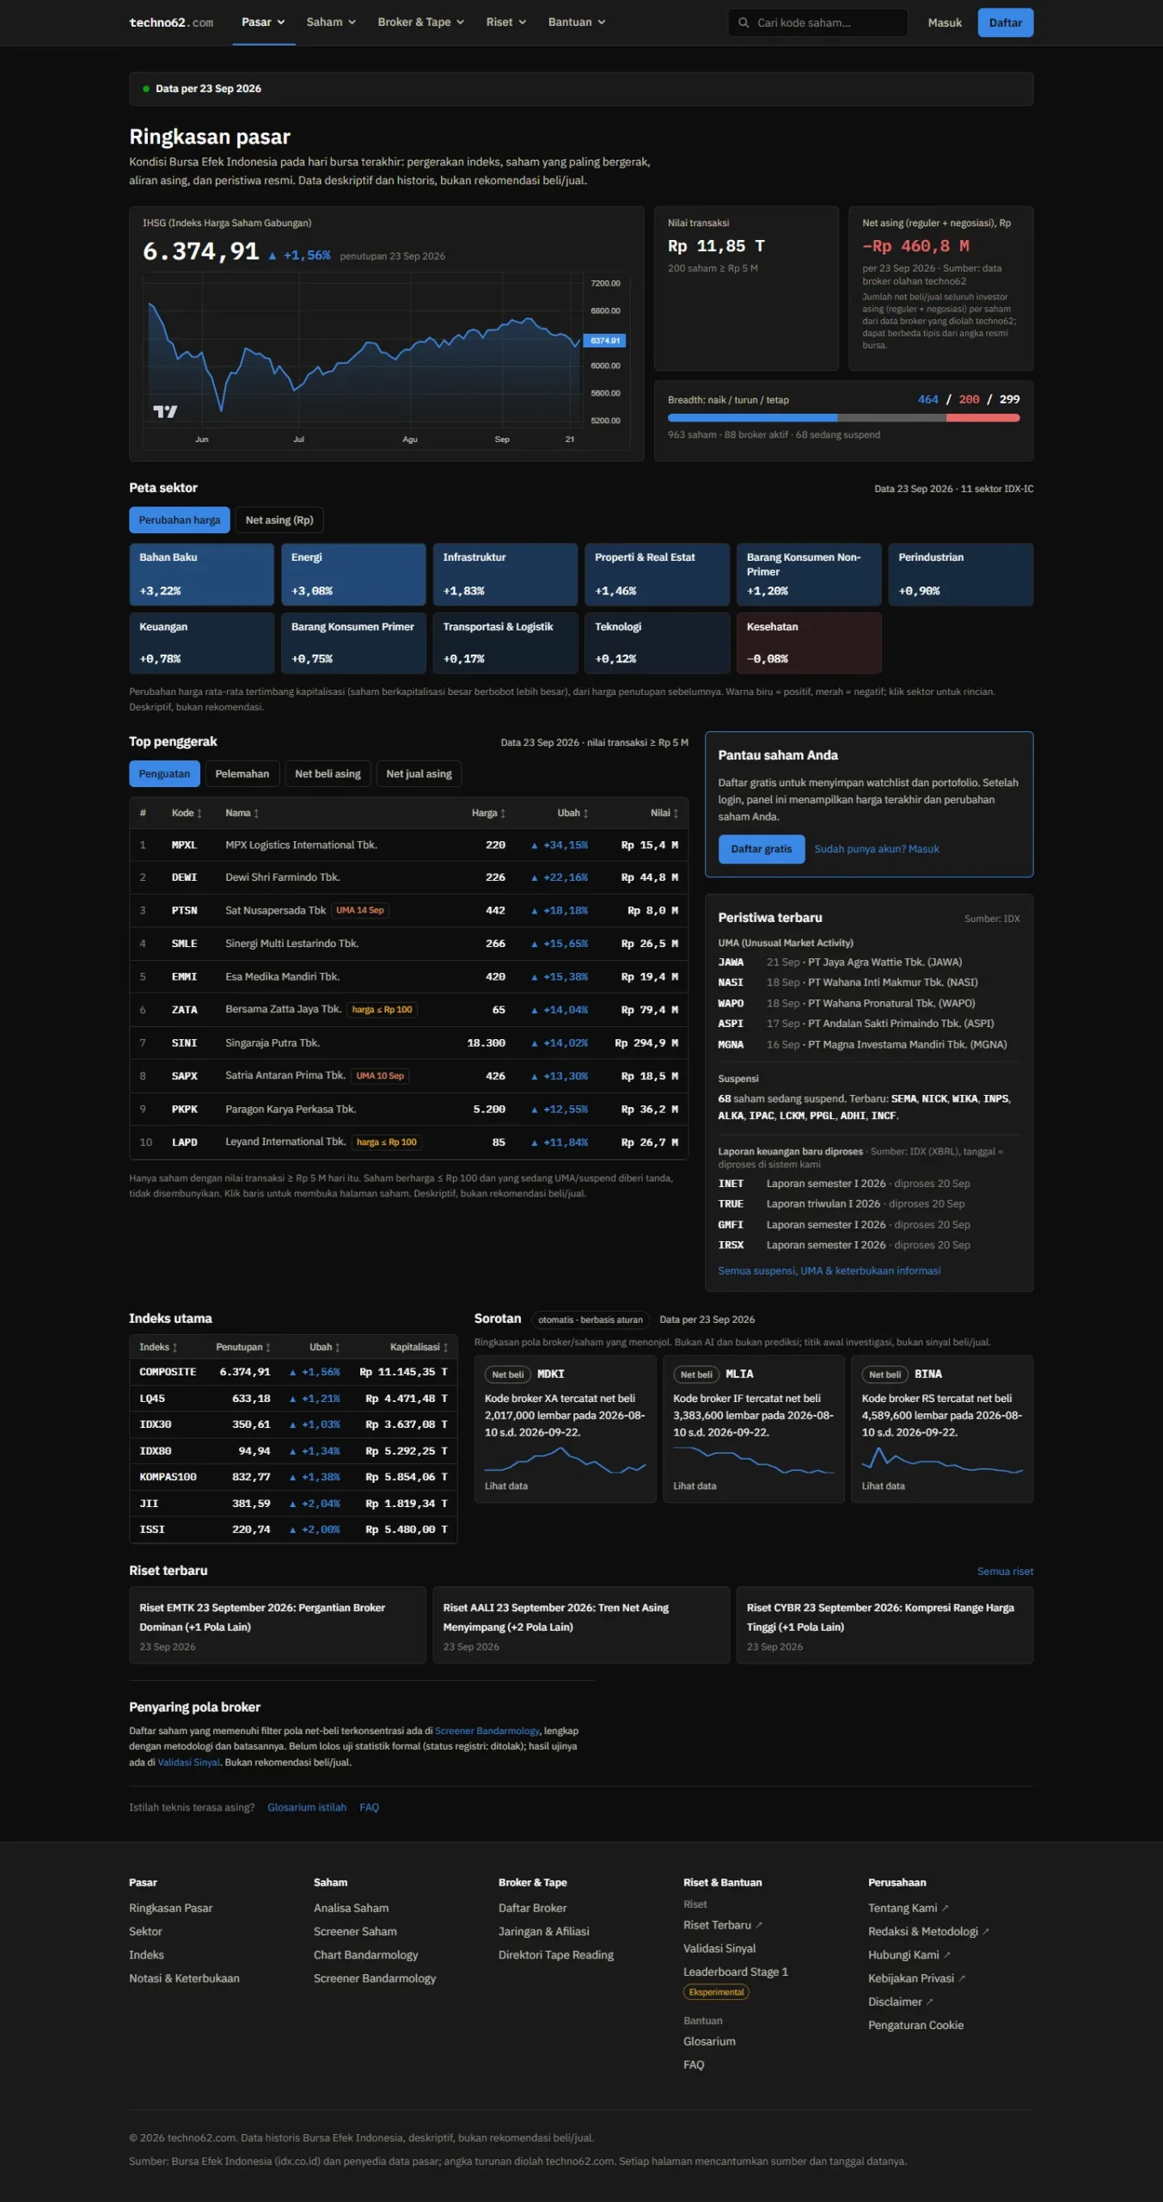Click the Energi sector tile

(353, 574)
